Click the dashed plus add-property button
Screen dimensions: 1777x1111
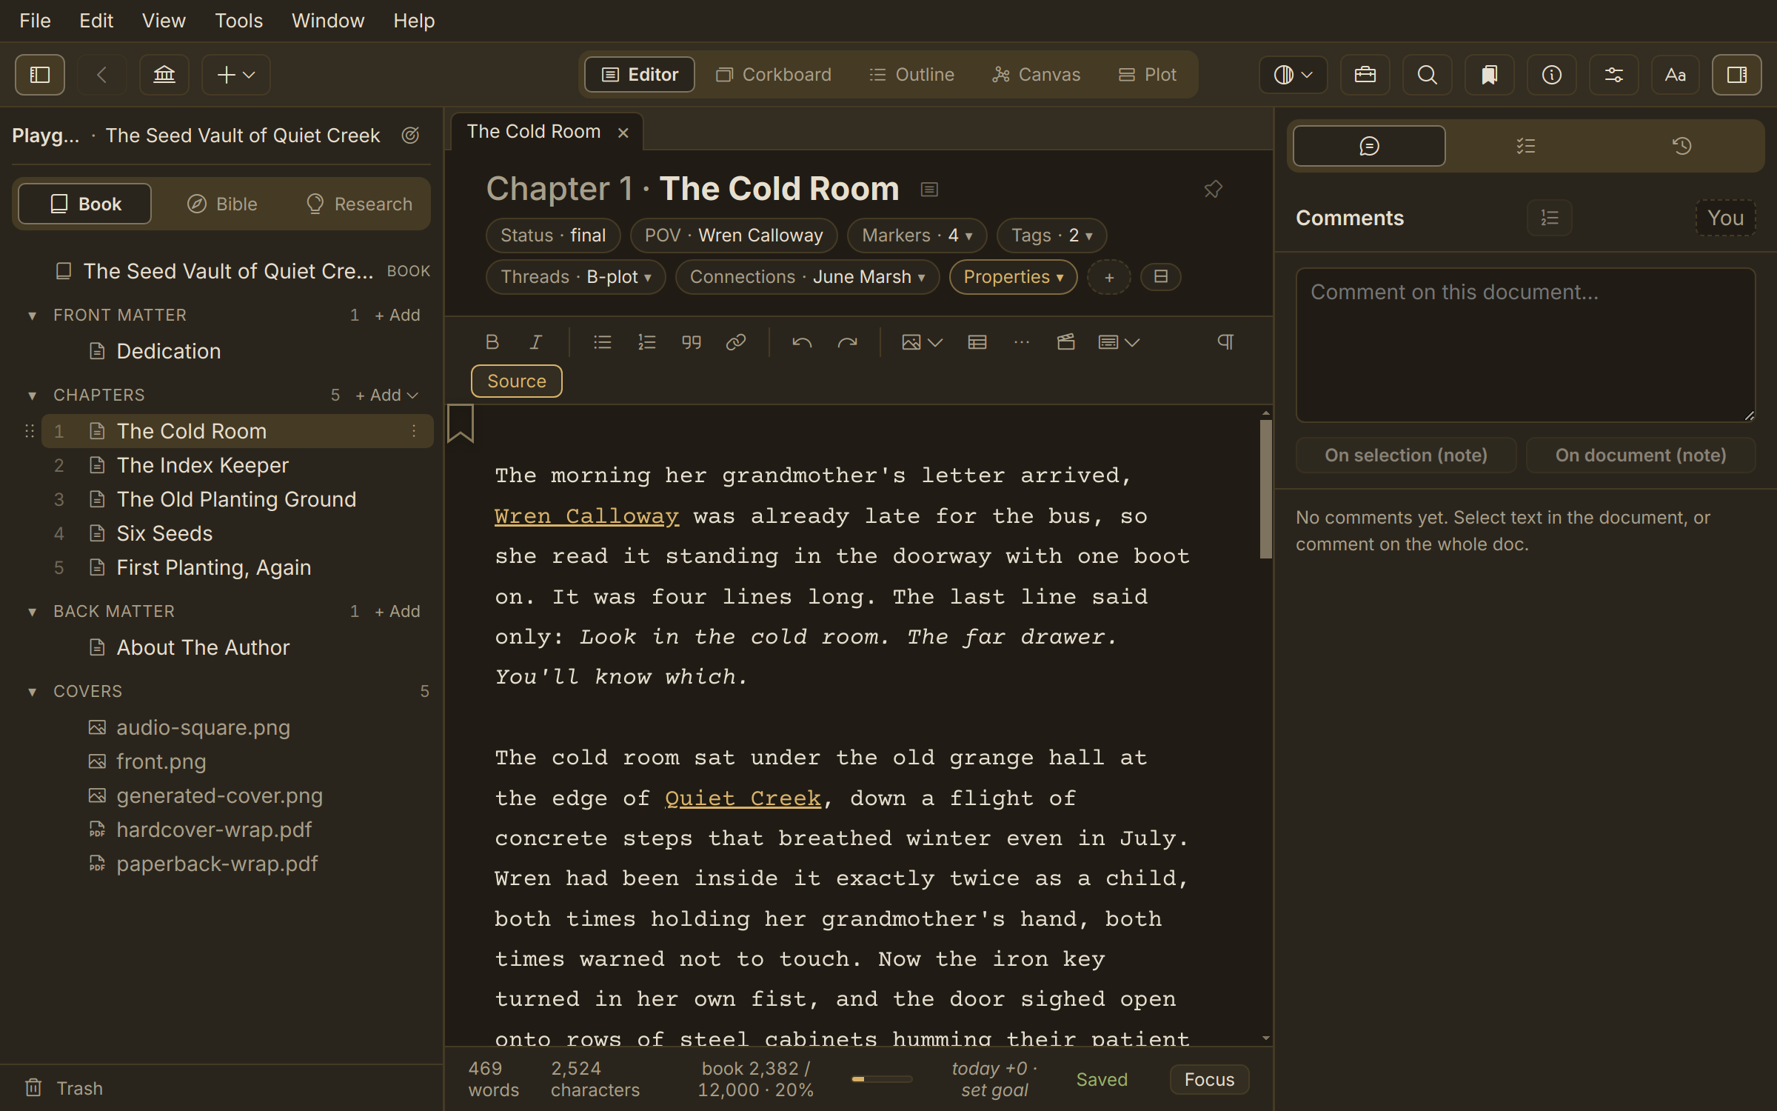point(1109,277)
